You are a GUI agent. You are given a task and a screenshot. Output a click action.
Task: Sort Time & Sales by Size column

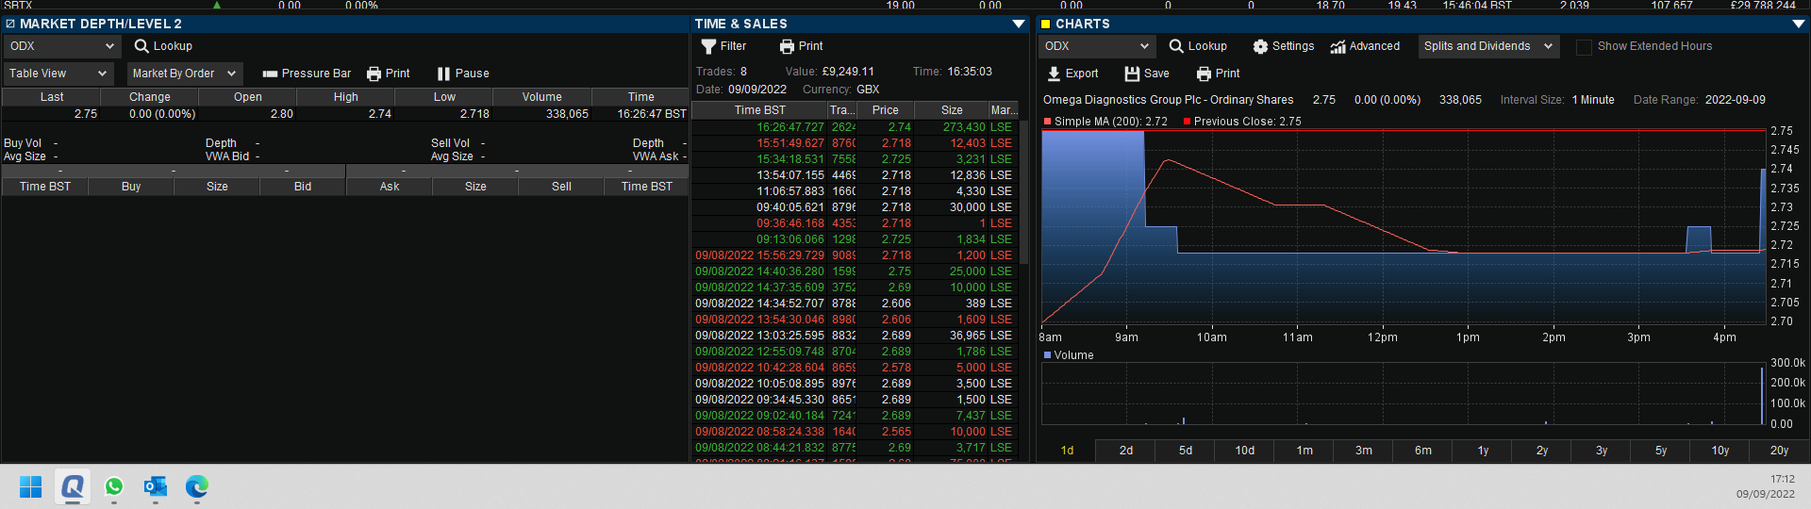(x=952, y=110)
